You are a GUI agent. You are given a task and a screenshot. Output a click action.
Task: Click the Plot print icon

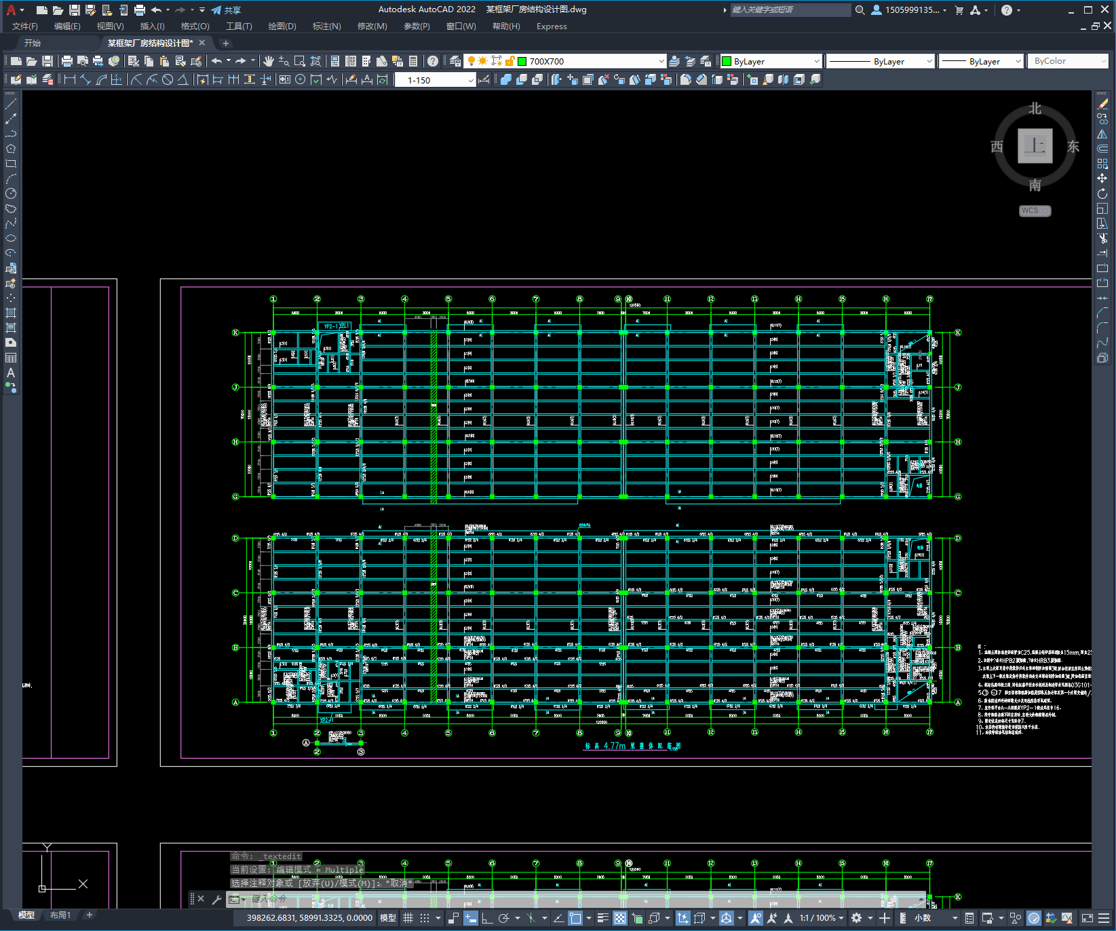pyautogui.click(x=67, y=61)
